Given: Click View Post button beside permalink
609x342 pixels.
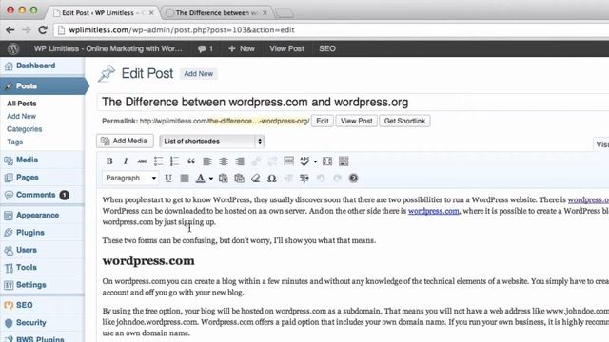Looking at the screenshot, I should click(x=357, y=121).
